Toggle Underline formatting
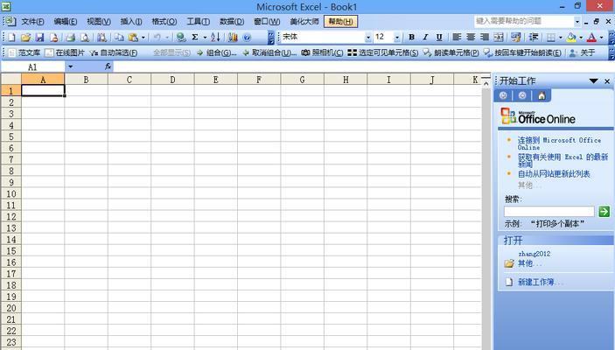615x350 pixels. click(x=439, y=38)
